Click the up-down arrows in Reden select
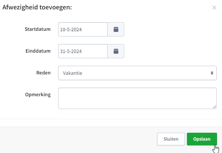The image size is (222, 153). (212, 73)
